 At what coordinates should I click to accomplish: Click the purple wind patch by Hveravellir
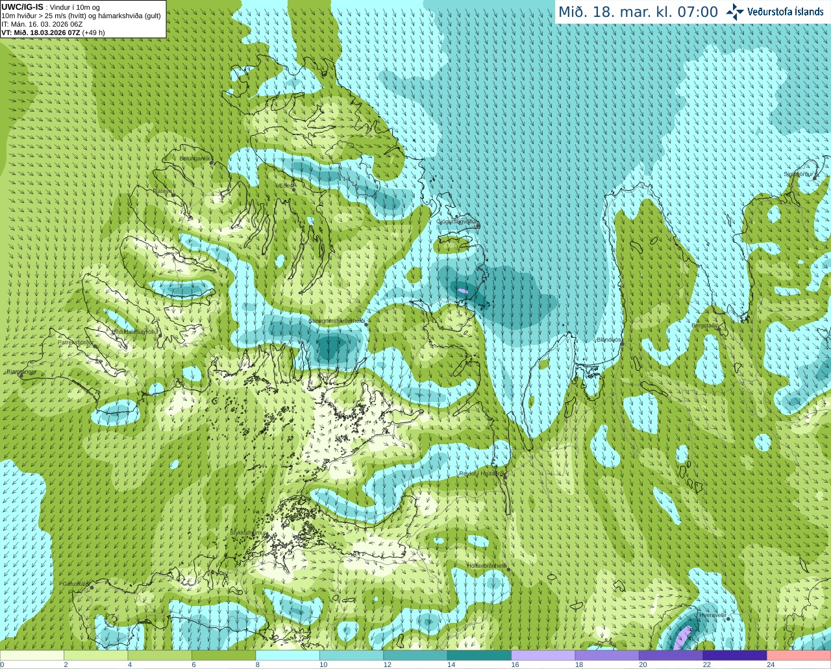pos(682,637)
